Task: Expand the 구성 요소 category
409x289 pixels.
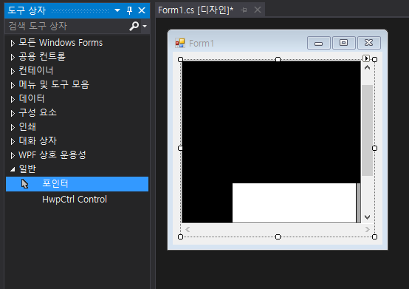Action: coord(13,113)
